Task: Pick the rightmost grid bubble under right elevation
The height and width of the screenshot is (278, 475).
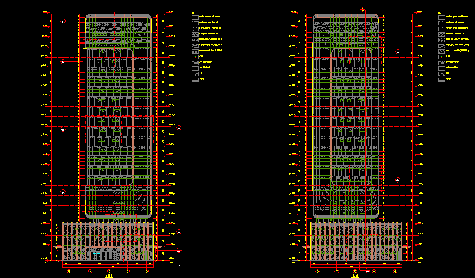Action: 395,271
